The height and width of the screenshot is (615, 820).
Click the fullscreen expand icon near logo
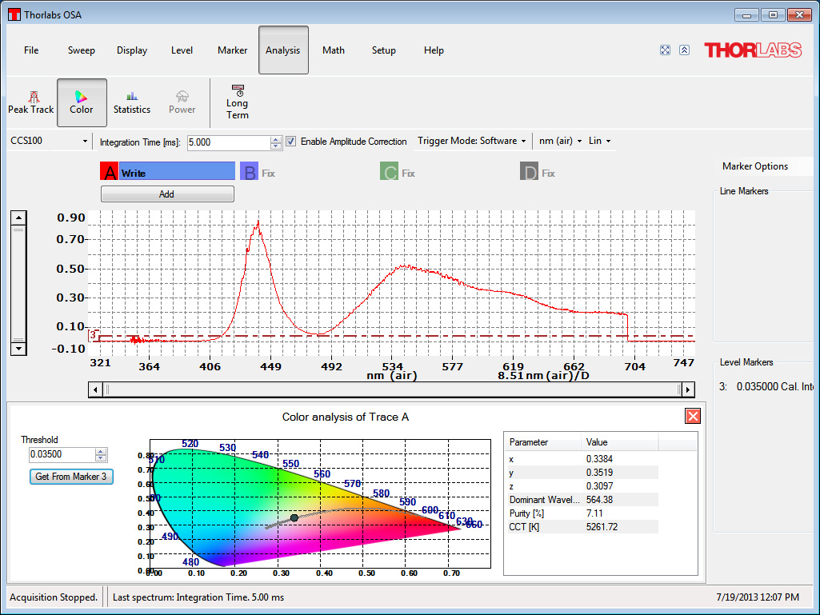coord(666,50)
